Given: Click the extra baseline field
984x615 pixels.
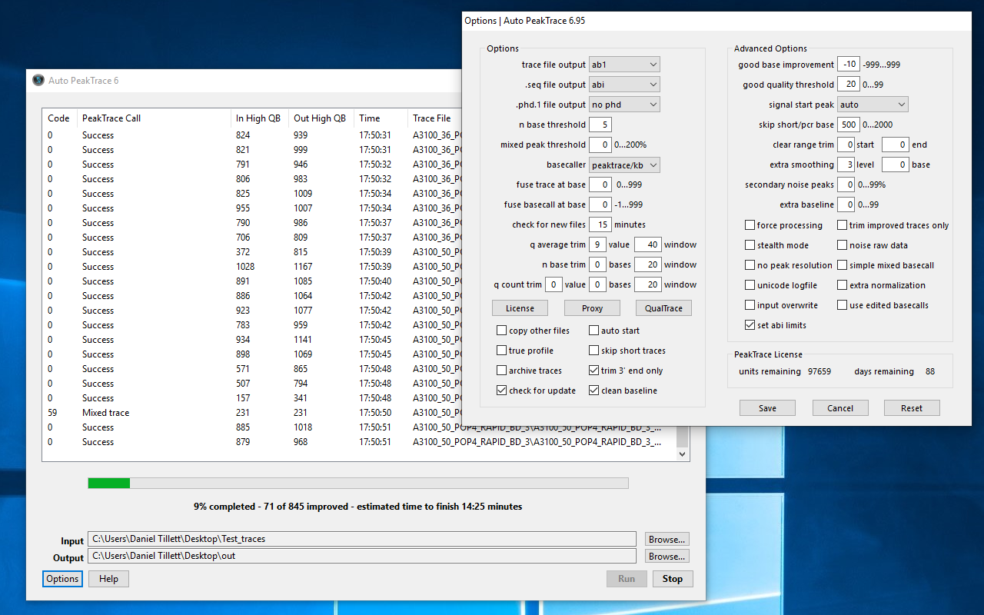Looking at the screenshot, I should [846, 204].
